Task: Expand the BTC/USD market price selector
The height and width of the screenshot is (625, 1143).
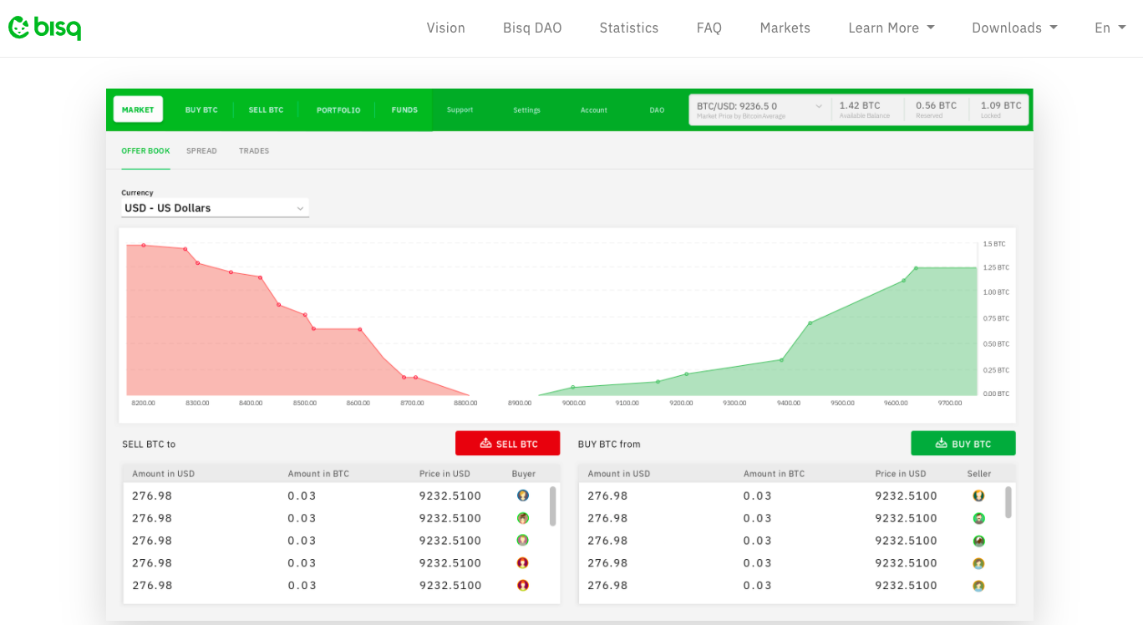Action: [760, 109]
